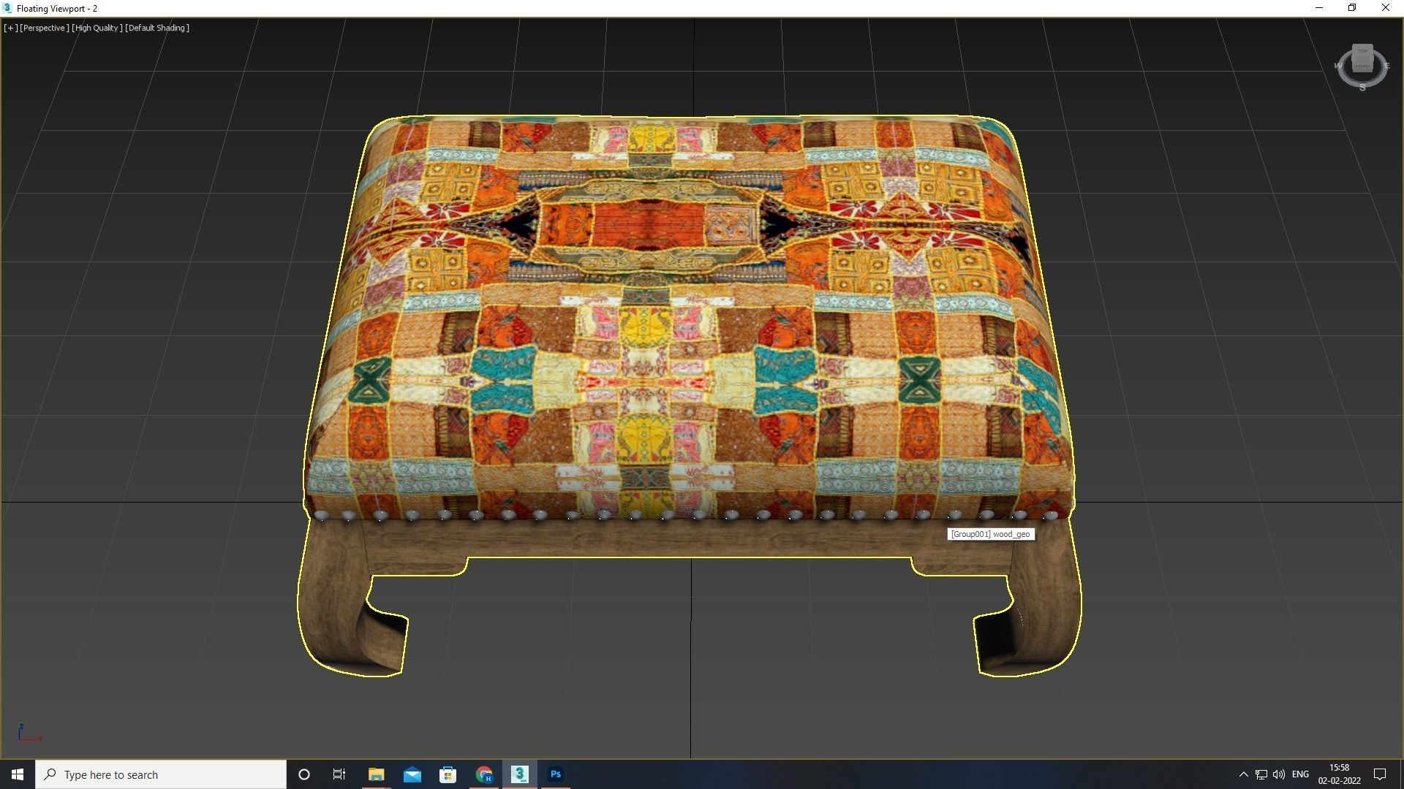Image resolution: width=1404 pixels, height=789 pixels.
Task: Open the volume control tray icon
Action: click(1279, 774)
